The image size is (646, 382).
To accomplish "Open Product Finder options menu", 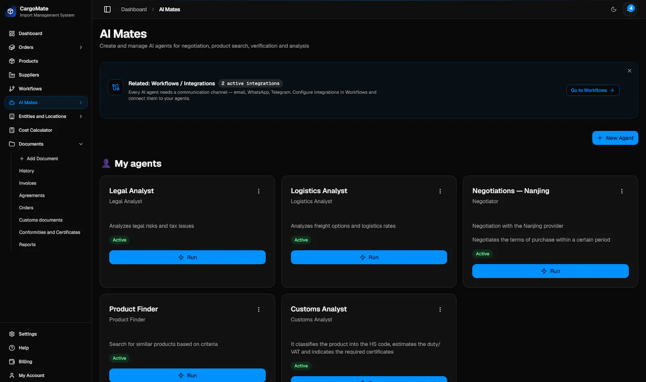I will 259,310.
